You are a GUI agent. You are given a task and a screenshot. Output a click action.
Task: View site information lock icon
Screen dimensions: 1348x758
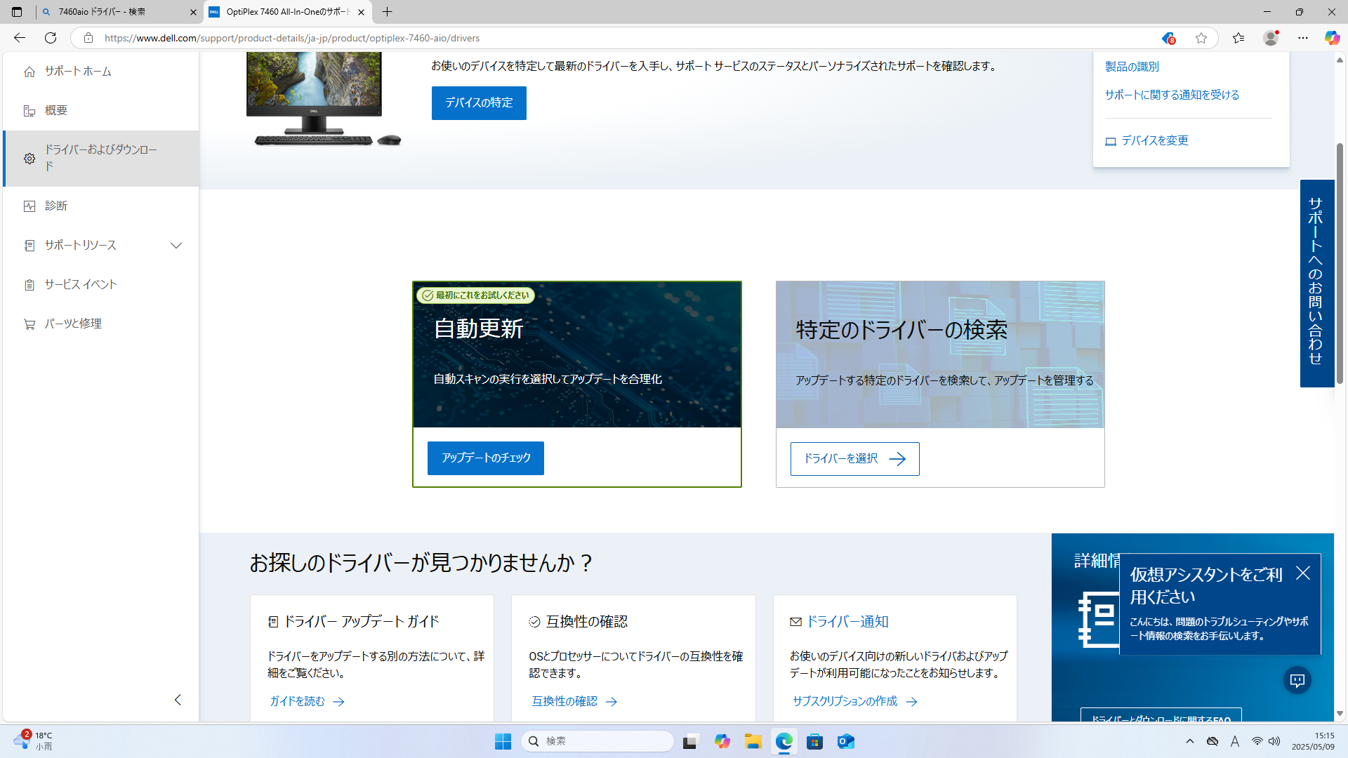88,38
